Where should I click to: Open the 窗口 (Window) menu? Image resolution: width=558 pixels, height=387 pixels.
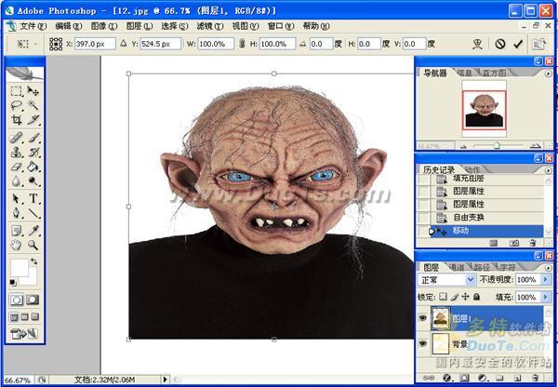coord(281,26)
